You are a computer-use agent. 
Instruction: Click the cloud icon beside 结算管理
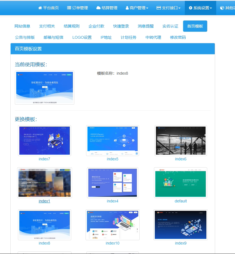coord(98,8)
